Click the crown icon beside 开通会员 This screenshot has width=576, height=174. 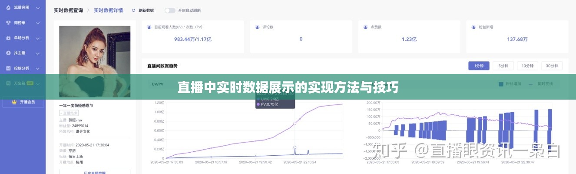[x=14, y=102]
